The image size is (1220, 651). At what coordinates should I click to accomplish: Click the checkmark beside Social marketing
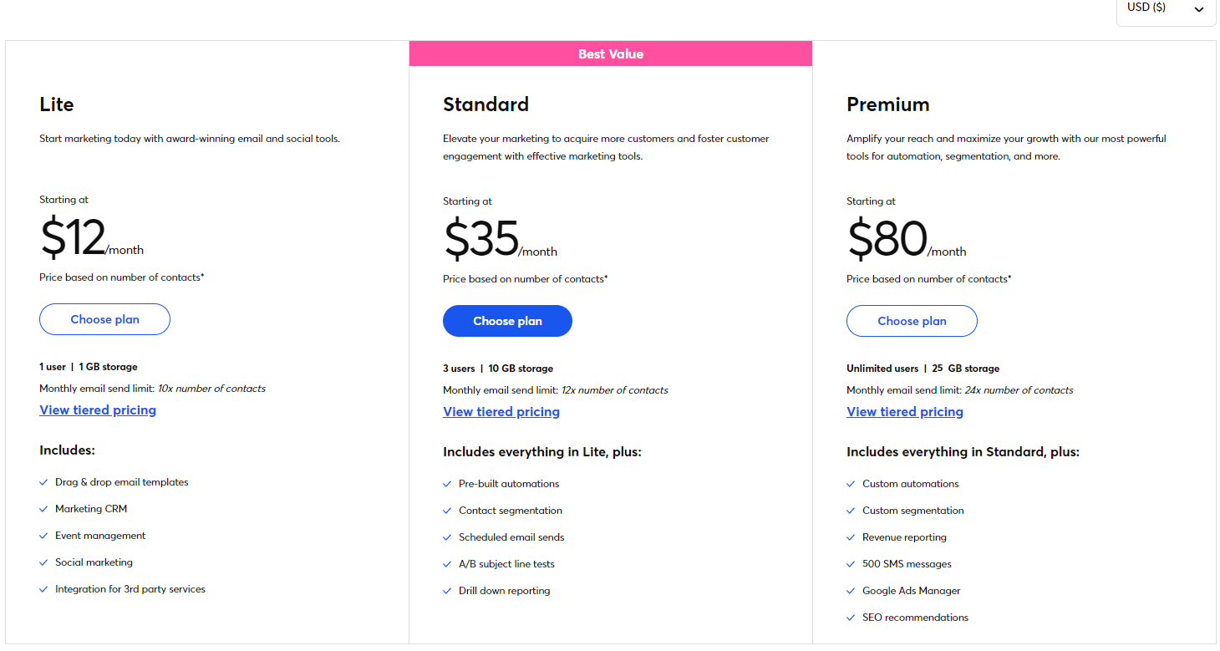pyautogui.click(x=43, y=562)
